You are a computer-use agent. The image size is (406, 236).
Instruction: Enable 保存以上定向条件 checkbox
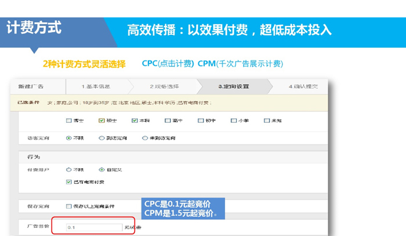coord(69,206)
